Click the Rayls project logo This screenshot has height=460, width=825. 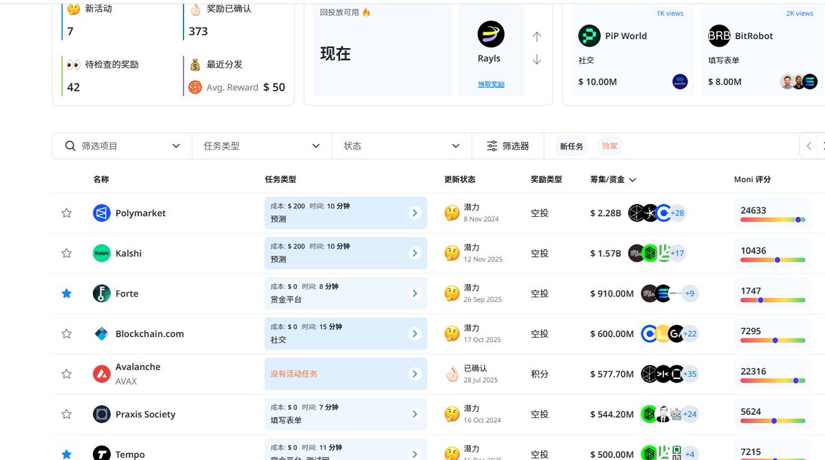click(x=491, y=34)
